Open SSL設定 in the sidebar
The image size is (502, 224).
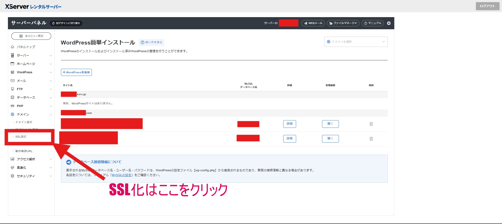(x=21, y=137)
